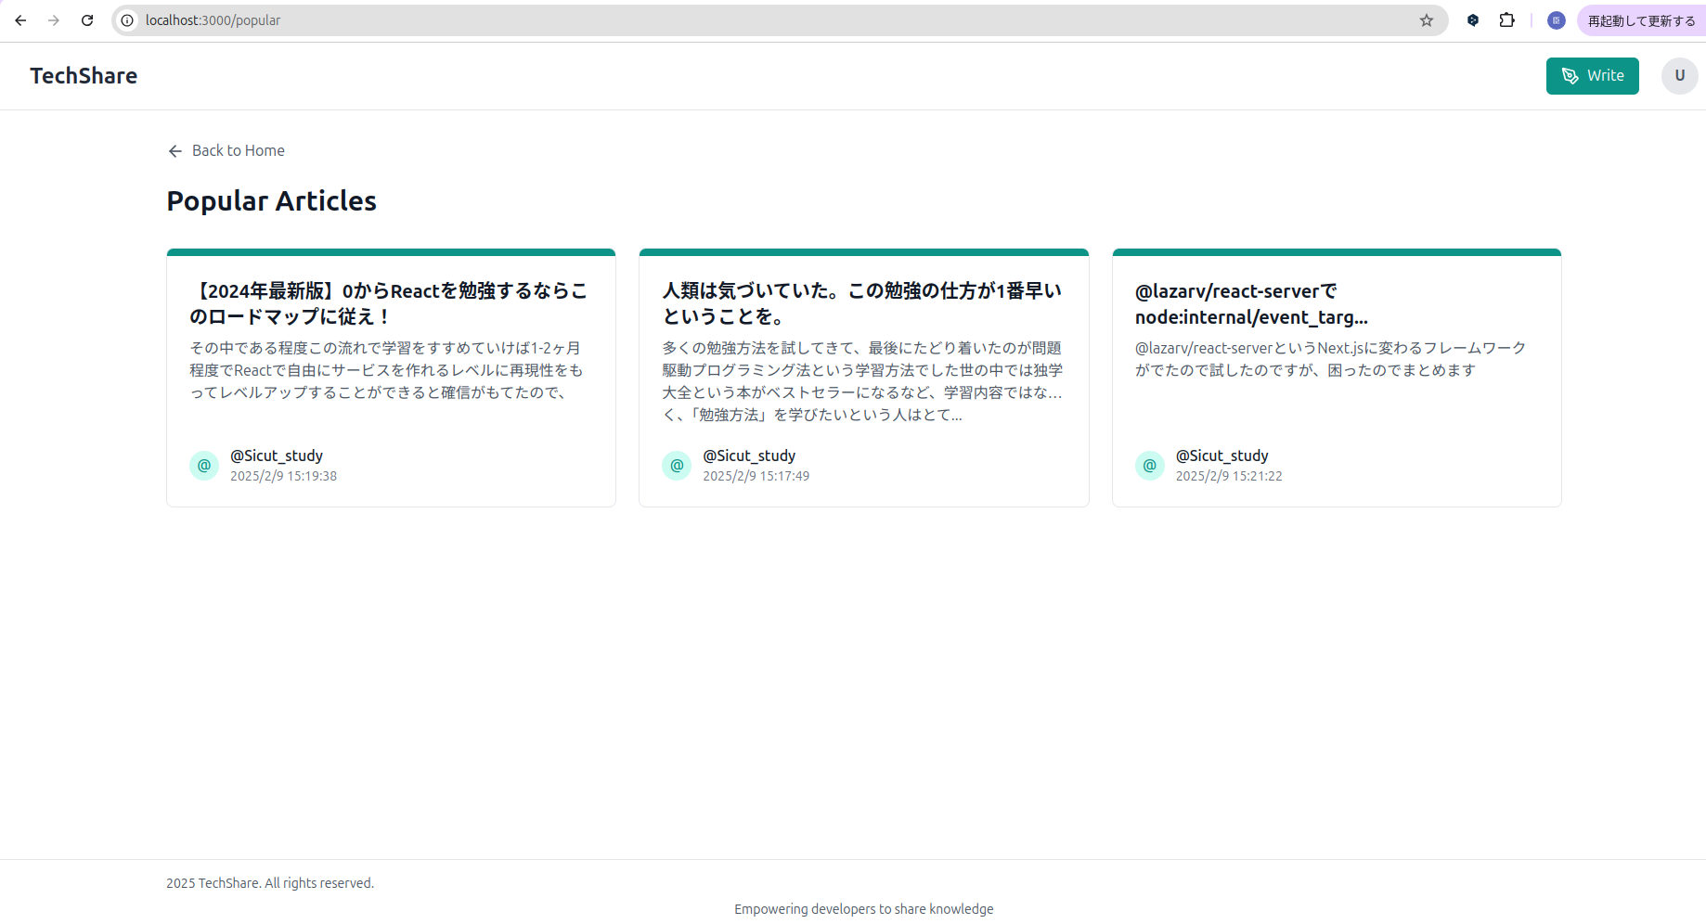Click the excerpt starting その中である程度
This screenshot has width=1706, height=924.
[387, 370]
